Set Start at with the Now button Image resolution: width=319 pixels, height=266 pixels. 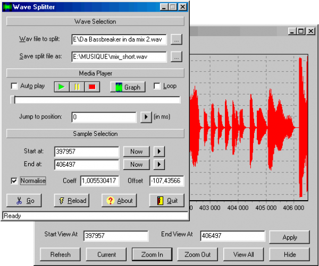click(x=136, y=152)
